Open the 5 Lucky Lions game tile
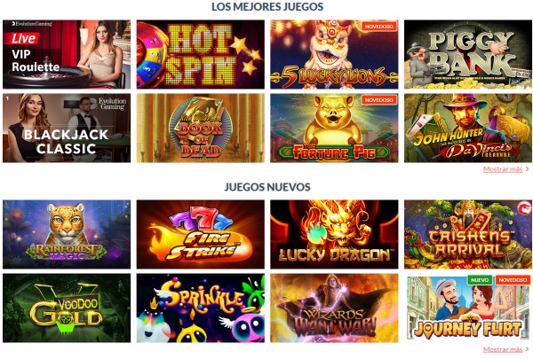 point(334,54)
